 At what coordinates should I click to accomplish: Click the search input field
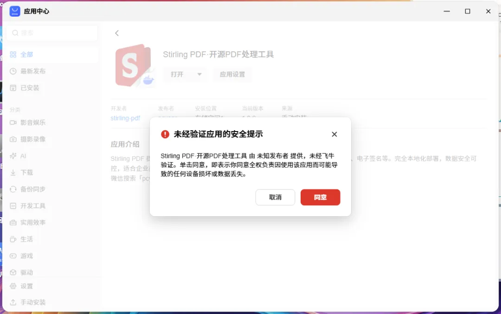click(52, 33)
